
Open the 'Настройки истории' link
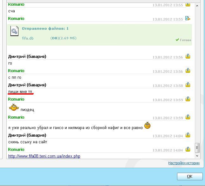click(x=184, y=163)
